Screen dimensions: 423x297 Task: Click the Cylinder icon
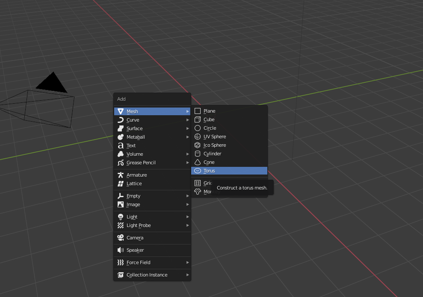tap(198, 154)
